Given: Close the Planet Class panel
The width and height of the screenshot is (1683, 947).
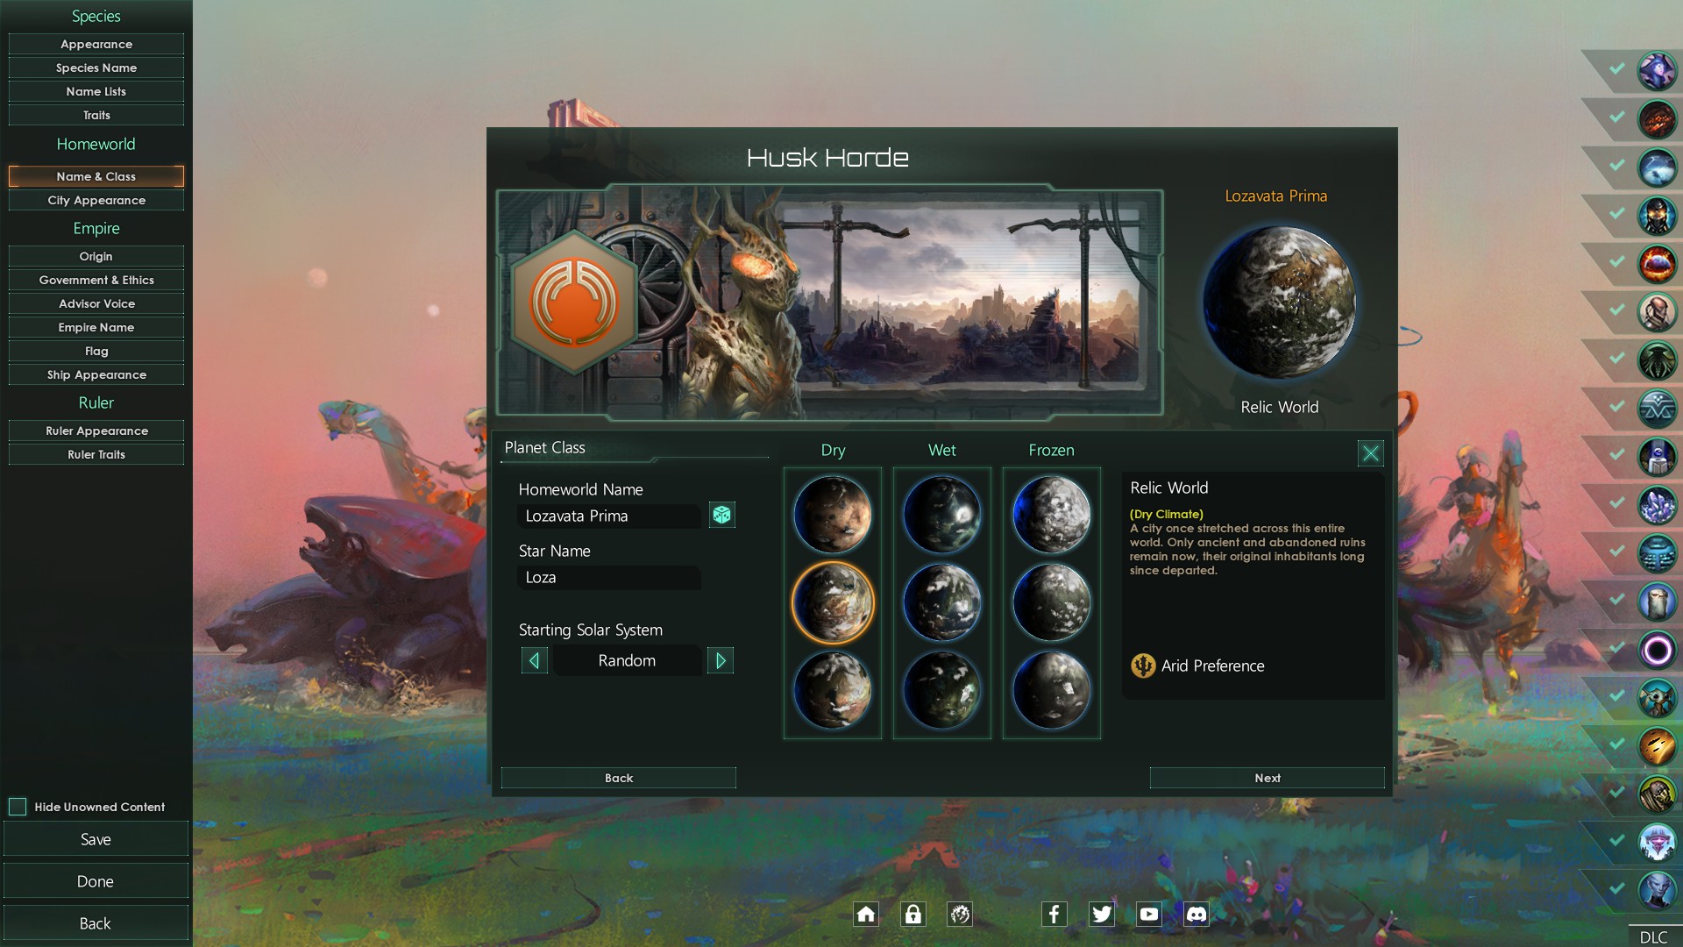Looking at the screenshot, I should [x=1371, y=452].
